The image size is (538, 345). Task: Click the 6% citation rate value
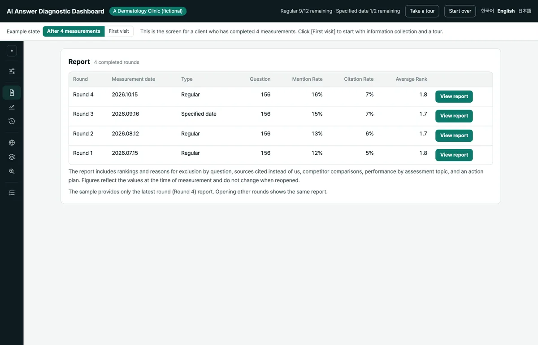point(369,134)
